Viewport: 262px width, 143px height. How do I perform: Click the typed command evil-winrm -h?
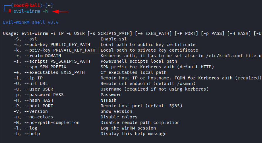30,11
